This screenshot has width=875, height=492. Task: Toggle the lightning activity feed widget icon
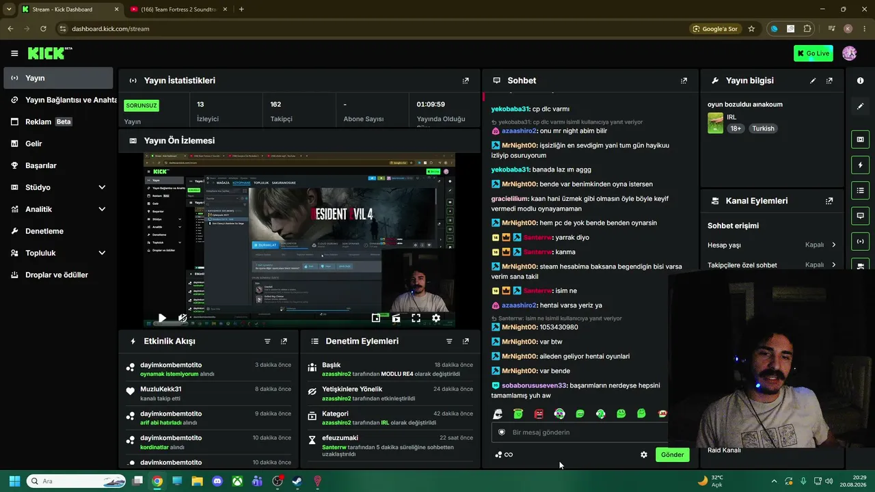pyautogui.click(x=860, y=165)
